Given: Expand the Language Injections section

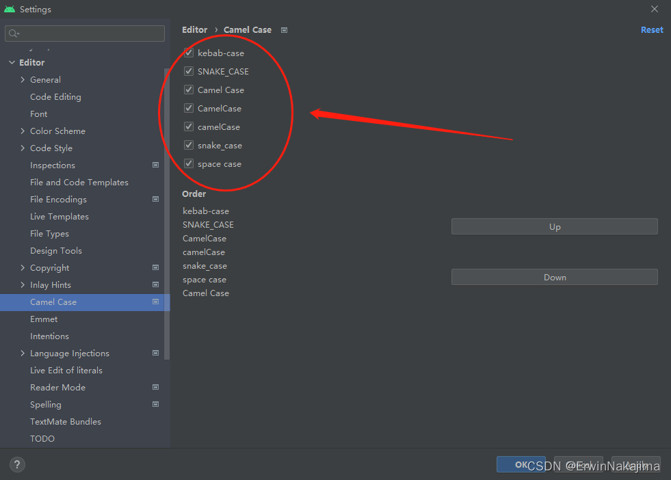Looking at the screenshot, I should tap(23, 353).
